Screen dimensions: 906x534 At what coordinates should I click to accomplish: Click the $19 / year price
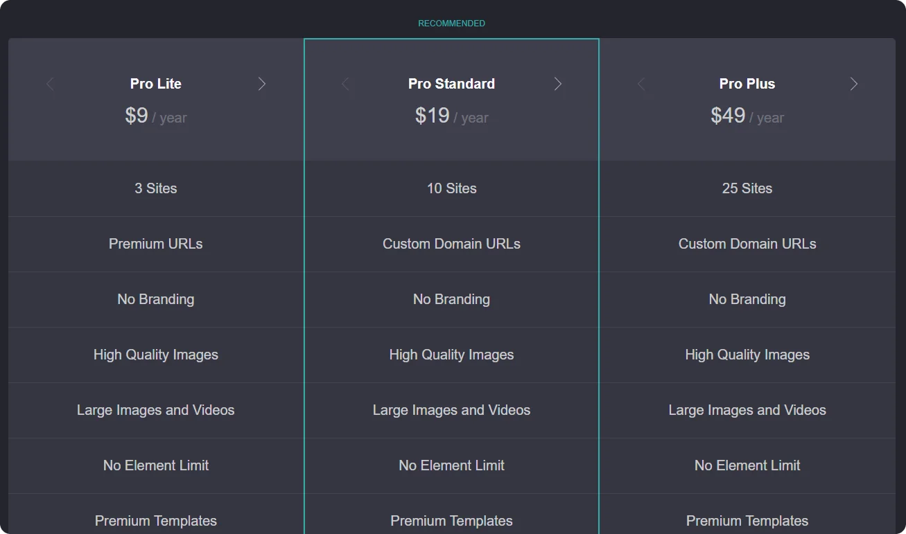pos(452,116)
